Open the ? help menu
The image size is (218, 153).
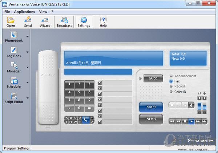point(52,12)
